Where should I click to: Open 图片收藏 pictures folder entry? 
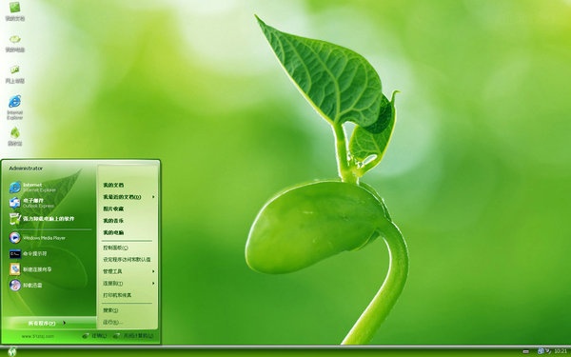click(113, 208)
